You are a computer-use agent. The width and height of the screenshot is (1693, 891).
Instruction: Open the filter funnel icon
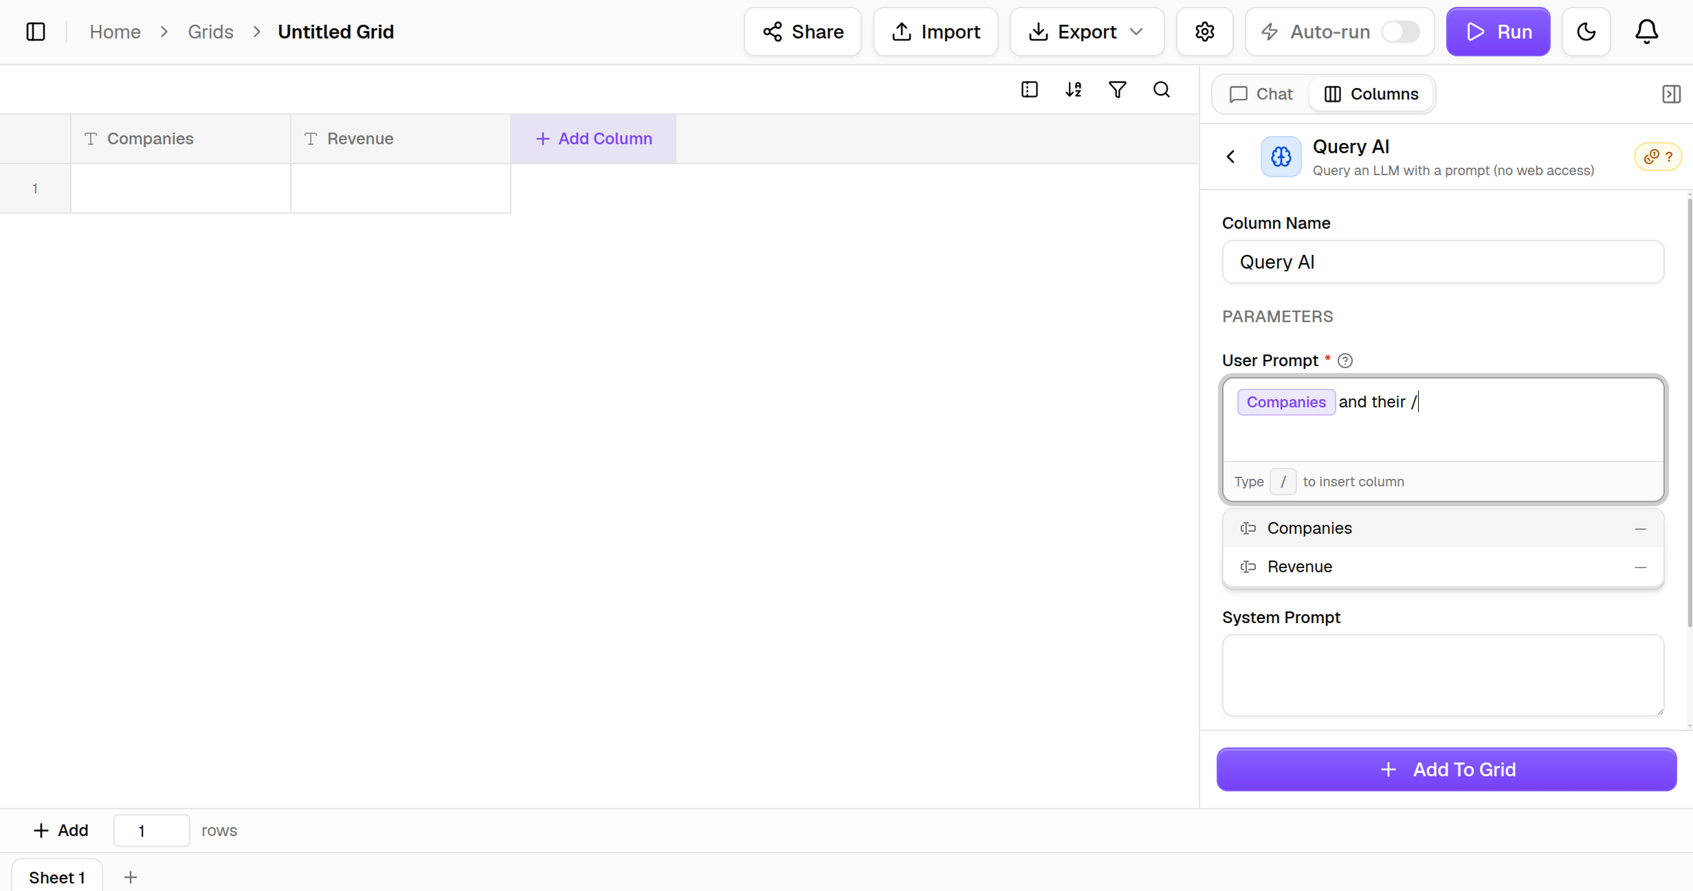point(1117,89)
